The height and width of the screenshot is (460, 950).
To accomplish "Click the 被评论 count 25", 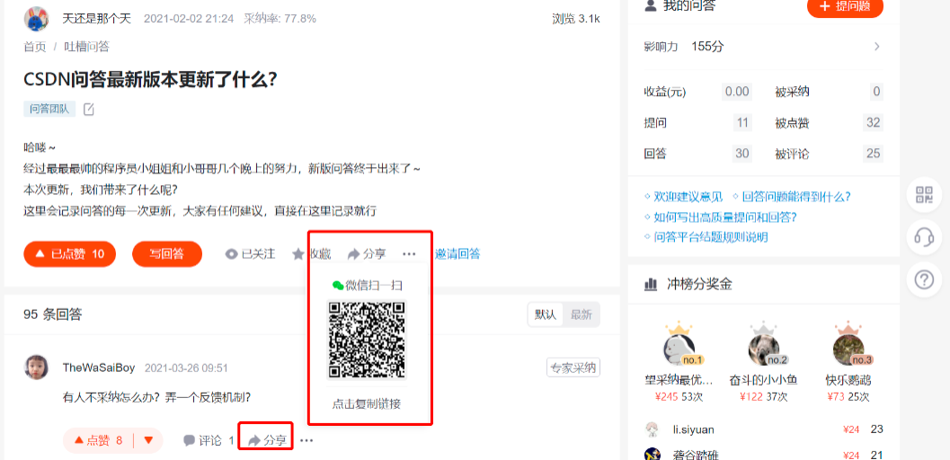I will (873, 153).
